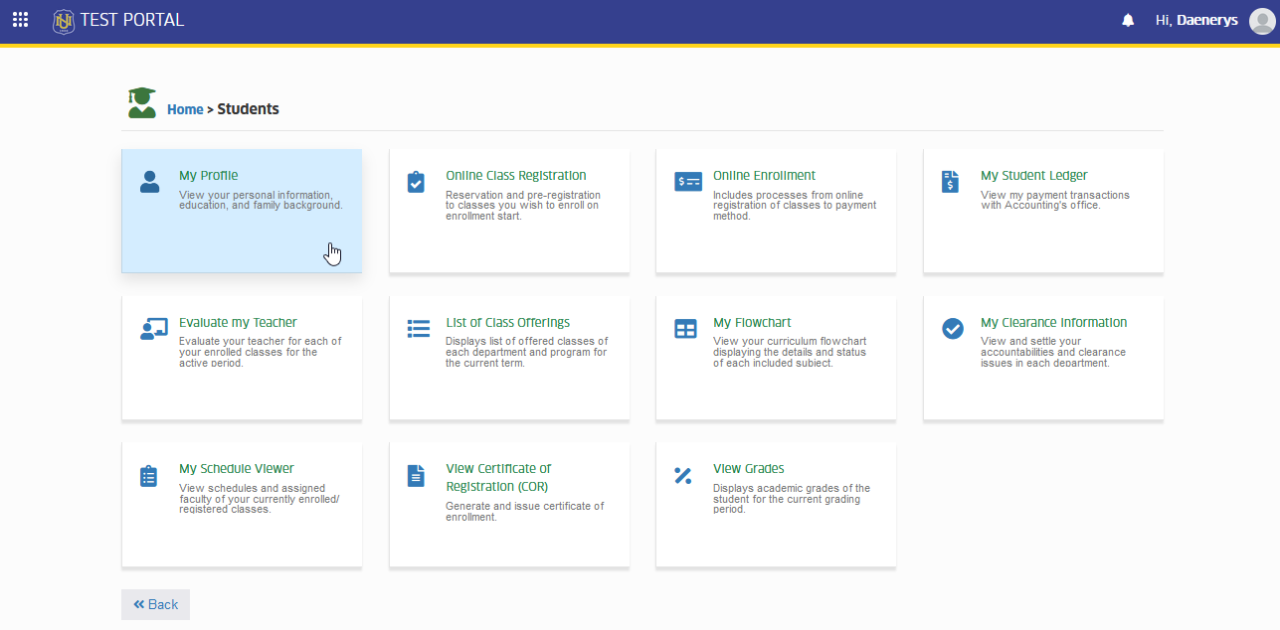Click description 'Generate and issue certificate of enrollment'
1280x630 pixels.
pyautogui.click(x=525, y=512)
